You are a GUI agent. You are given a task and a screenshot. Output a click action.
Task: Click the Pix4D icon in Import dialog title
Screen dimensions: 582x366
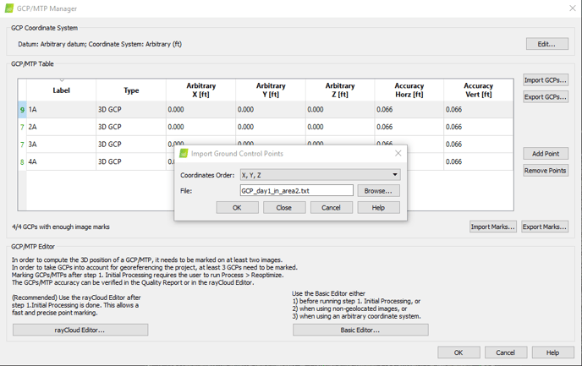click(184, 154)
